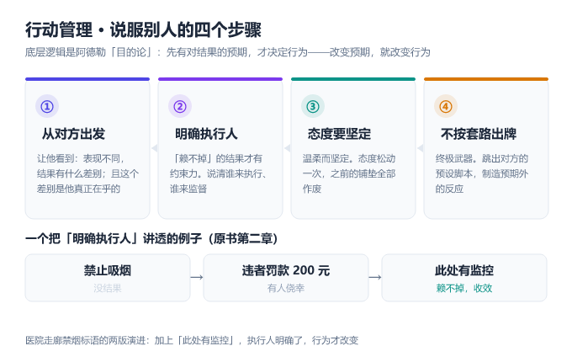Click the section heading 一个把「明确执行人」讲透的例子
572x362 pixels.
(x=151, y=238)
